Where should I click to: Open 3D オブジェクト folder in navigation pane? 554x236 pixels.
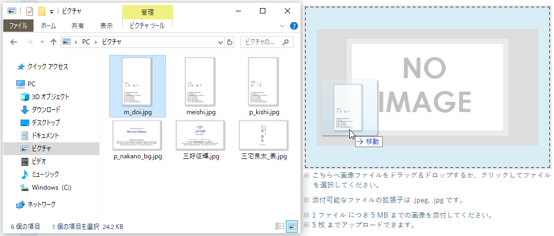(45, 96)
